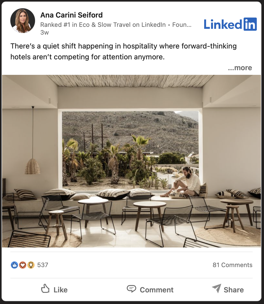The image size is (264, 304).
Task: Click the red heart reaction icon
Action: click(x=22, y=265)
